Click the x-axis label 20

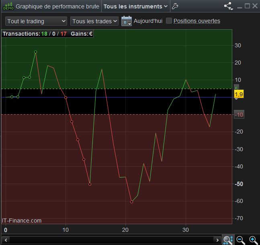point(125,230)
